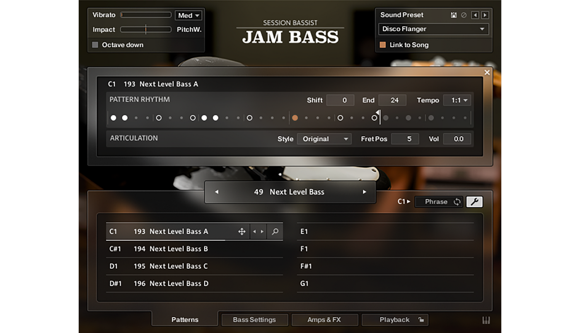The image size is (580, 333).
Task: Open pattern browser with the magnifier icon
Action: (x=275, y=232)
